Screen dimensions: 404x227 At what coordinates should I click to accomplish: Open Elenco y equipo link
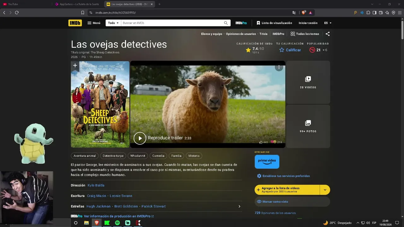tap(211, 34)
